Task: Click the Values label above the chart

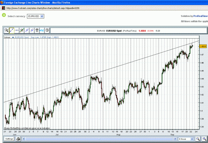Action: [x=7, y=37]
